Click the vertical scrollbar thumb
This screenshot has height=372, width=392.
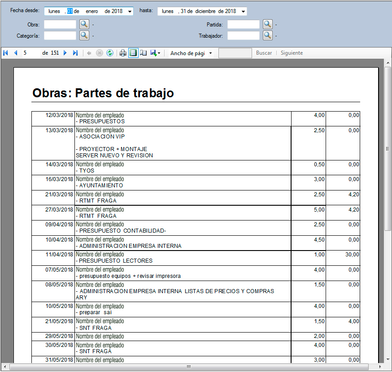tap(388, 149)
